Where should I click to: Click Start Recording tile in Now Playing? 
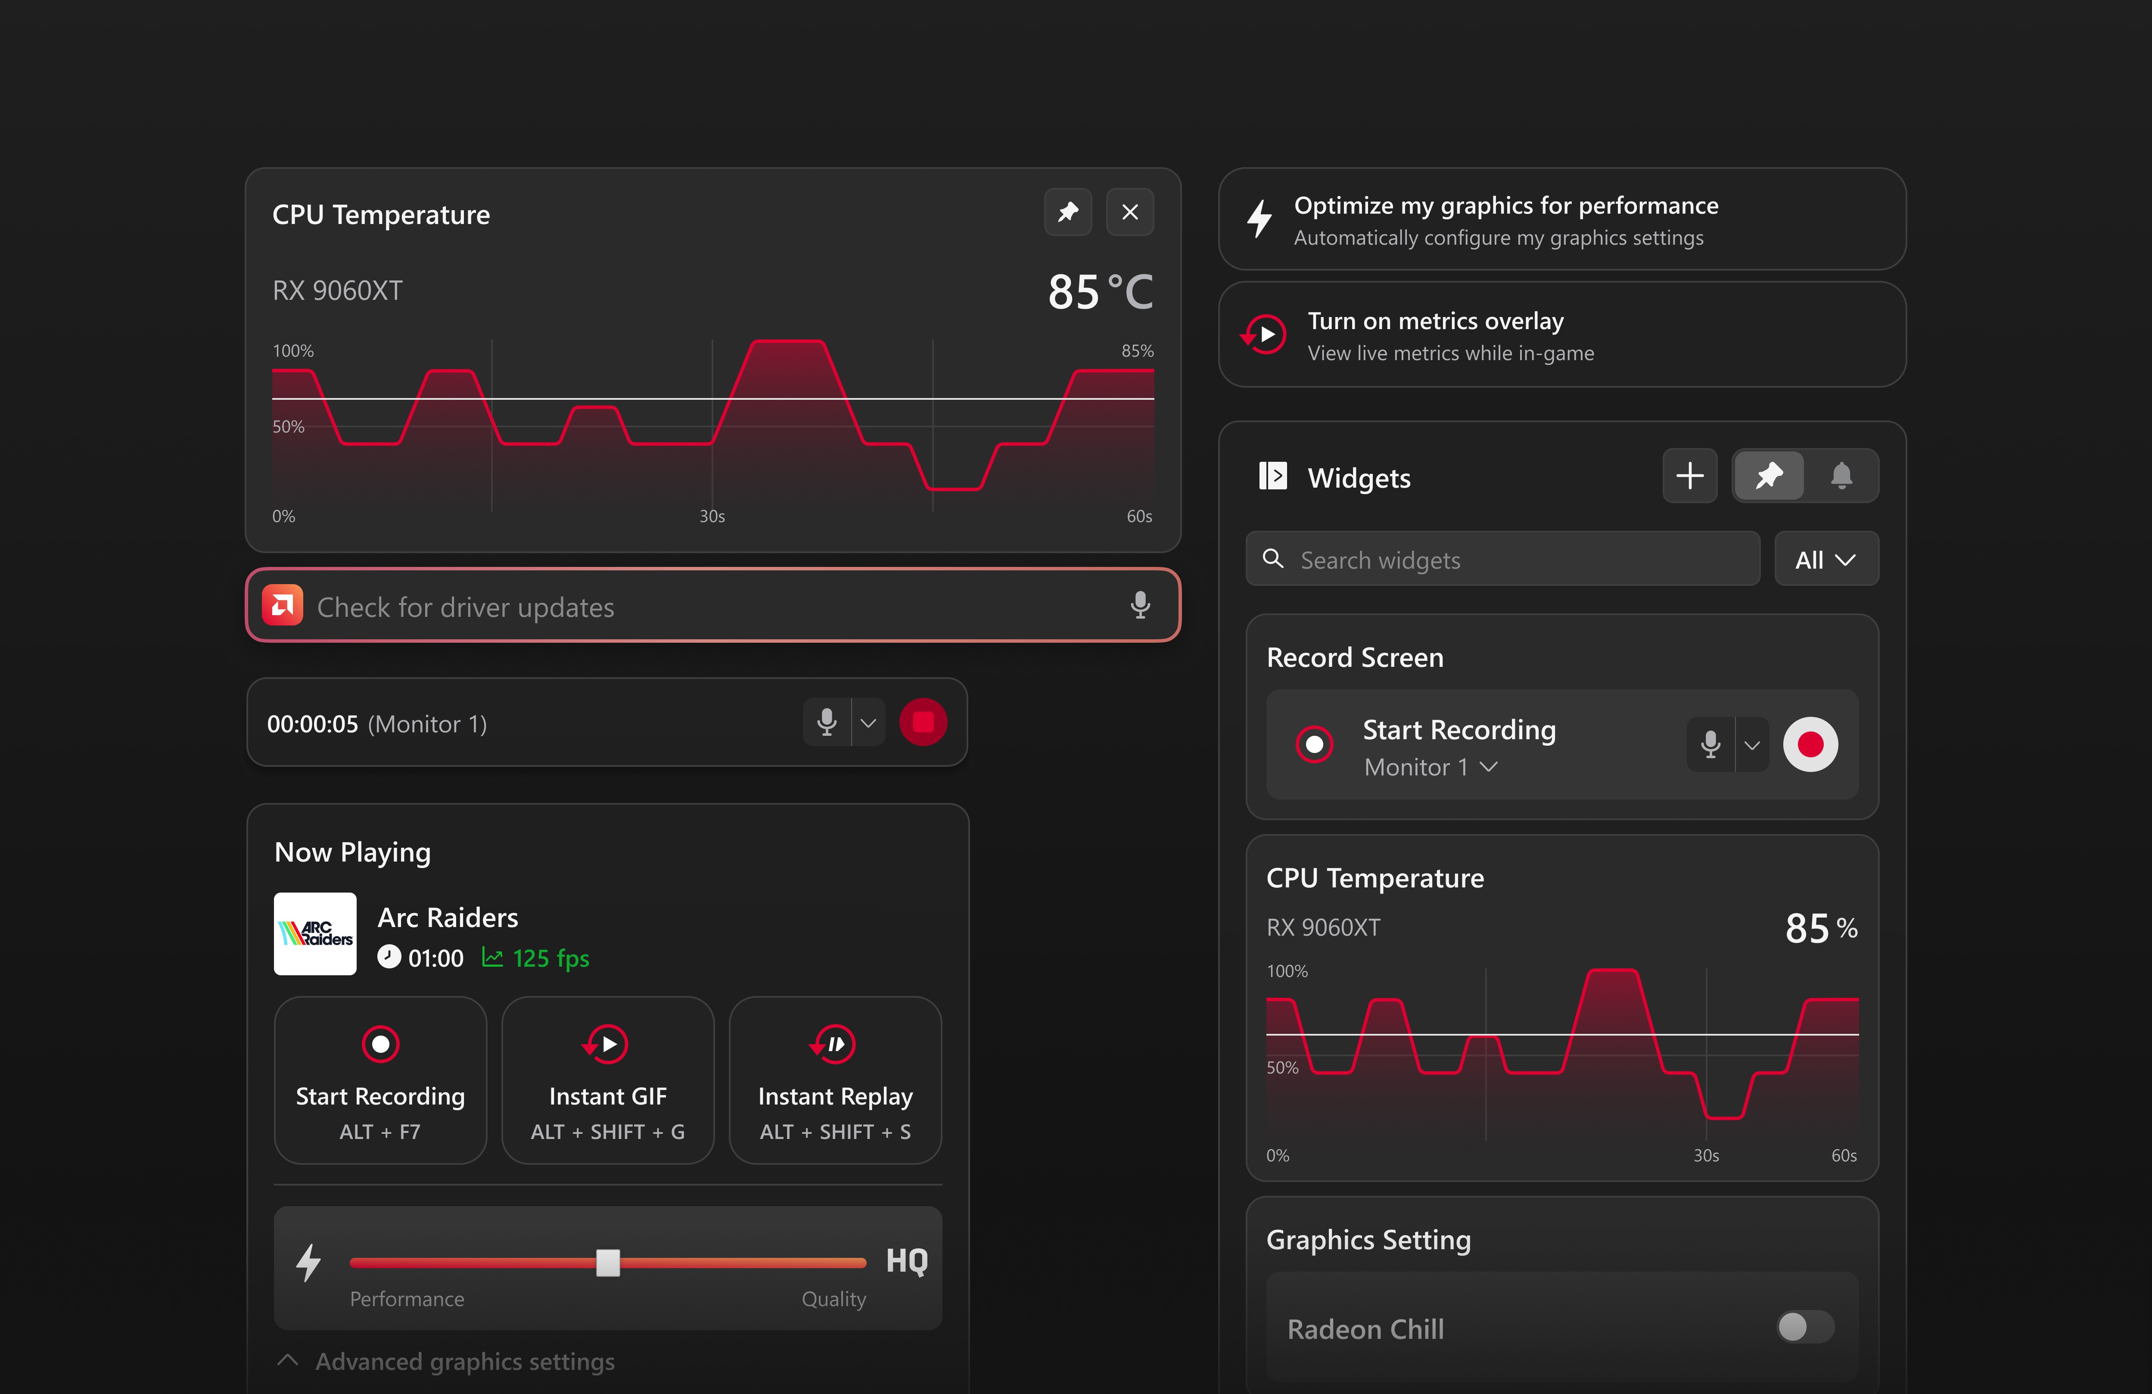(x=380, y=1080)
